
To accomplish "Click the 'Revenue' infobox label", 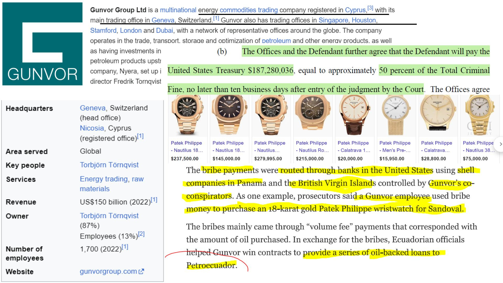I will point(21,202).
